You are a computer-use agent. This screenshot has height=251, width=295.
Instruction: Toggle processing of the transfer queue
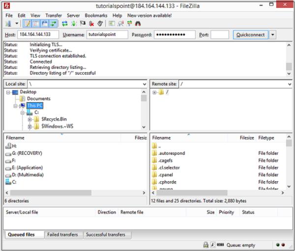[x=74, y=24]
